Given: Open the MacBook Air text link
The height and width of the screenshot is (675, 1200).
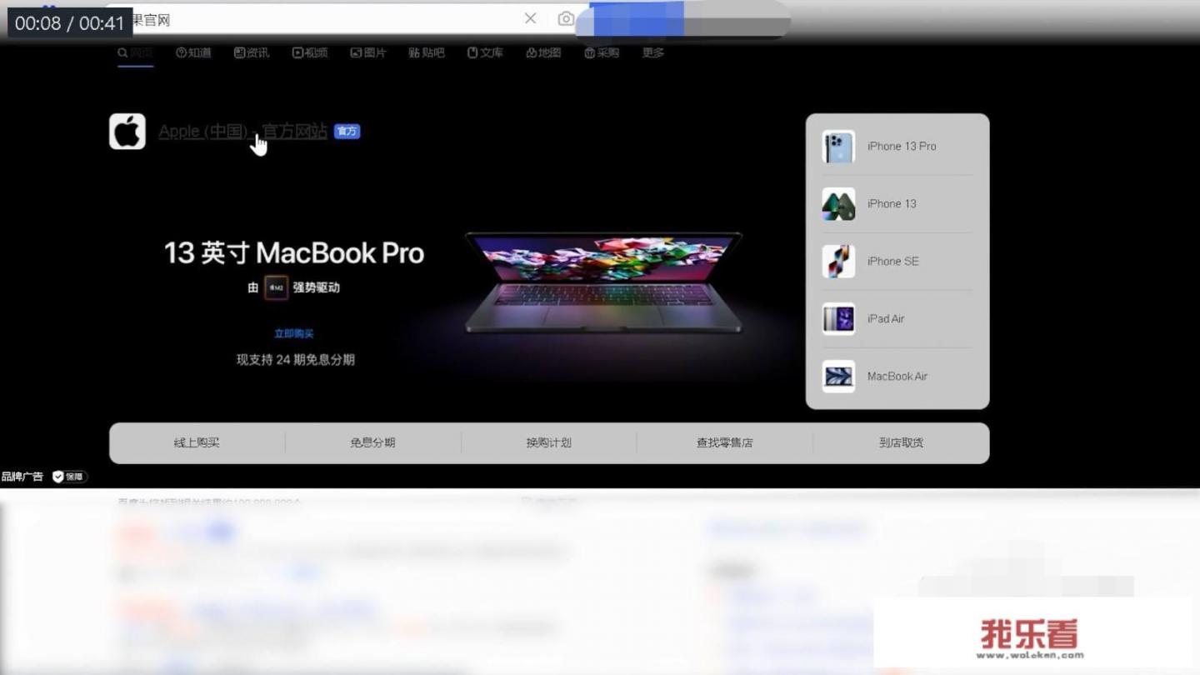Looking at the screenshot, I should tap(897, 376).
